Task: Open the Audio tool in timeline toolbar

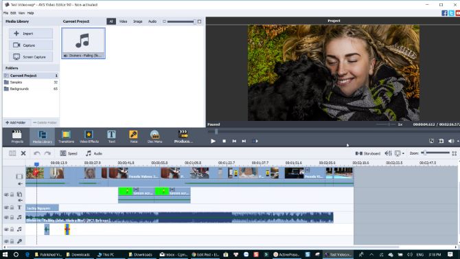Action: tap(93, 153)
